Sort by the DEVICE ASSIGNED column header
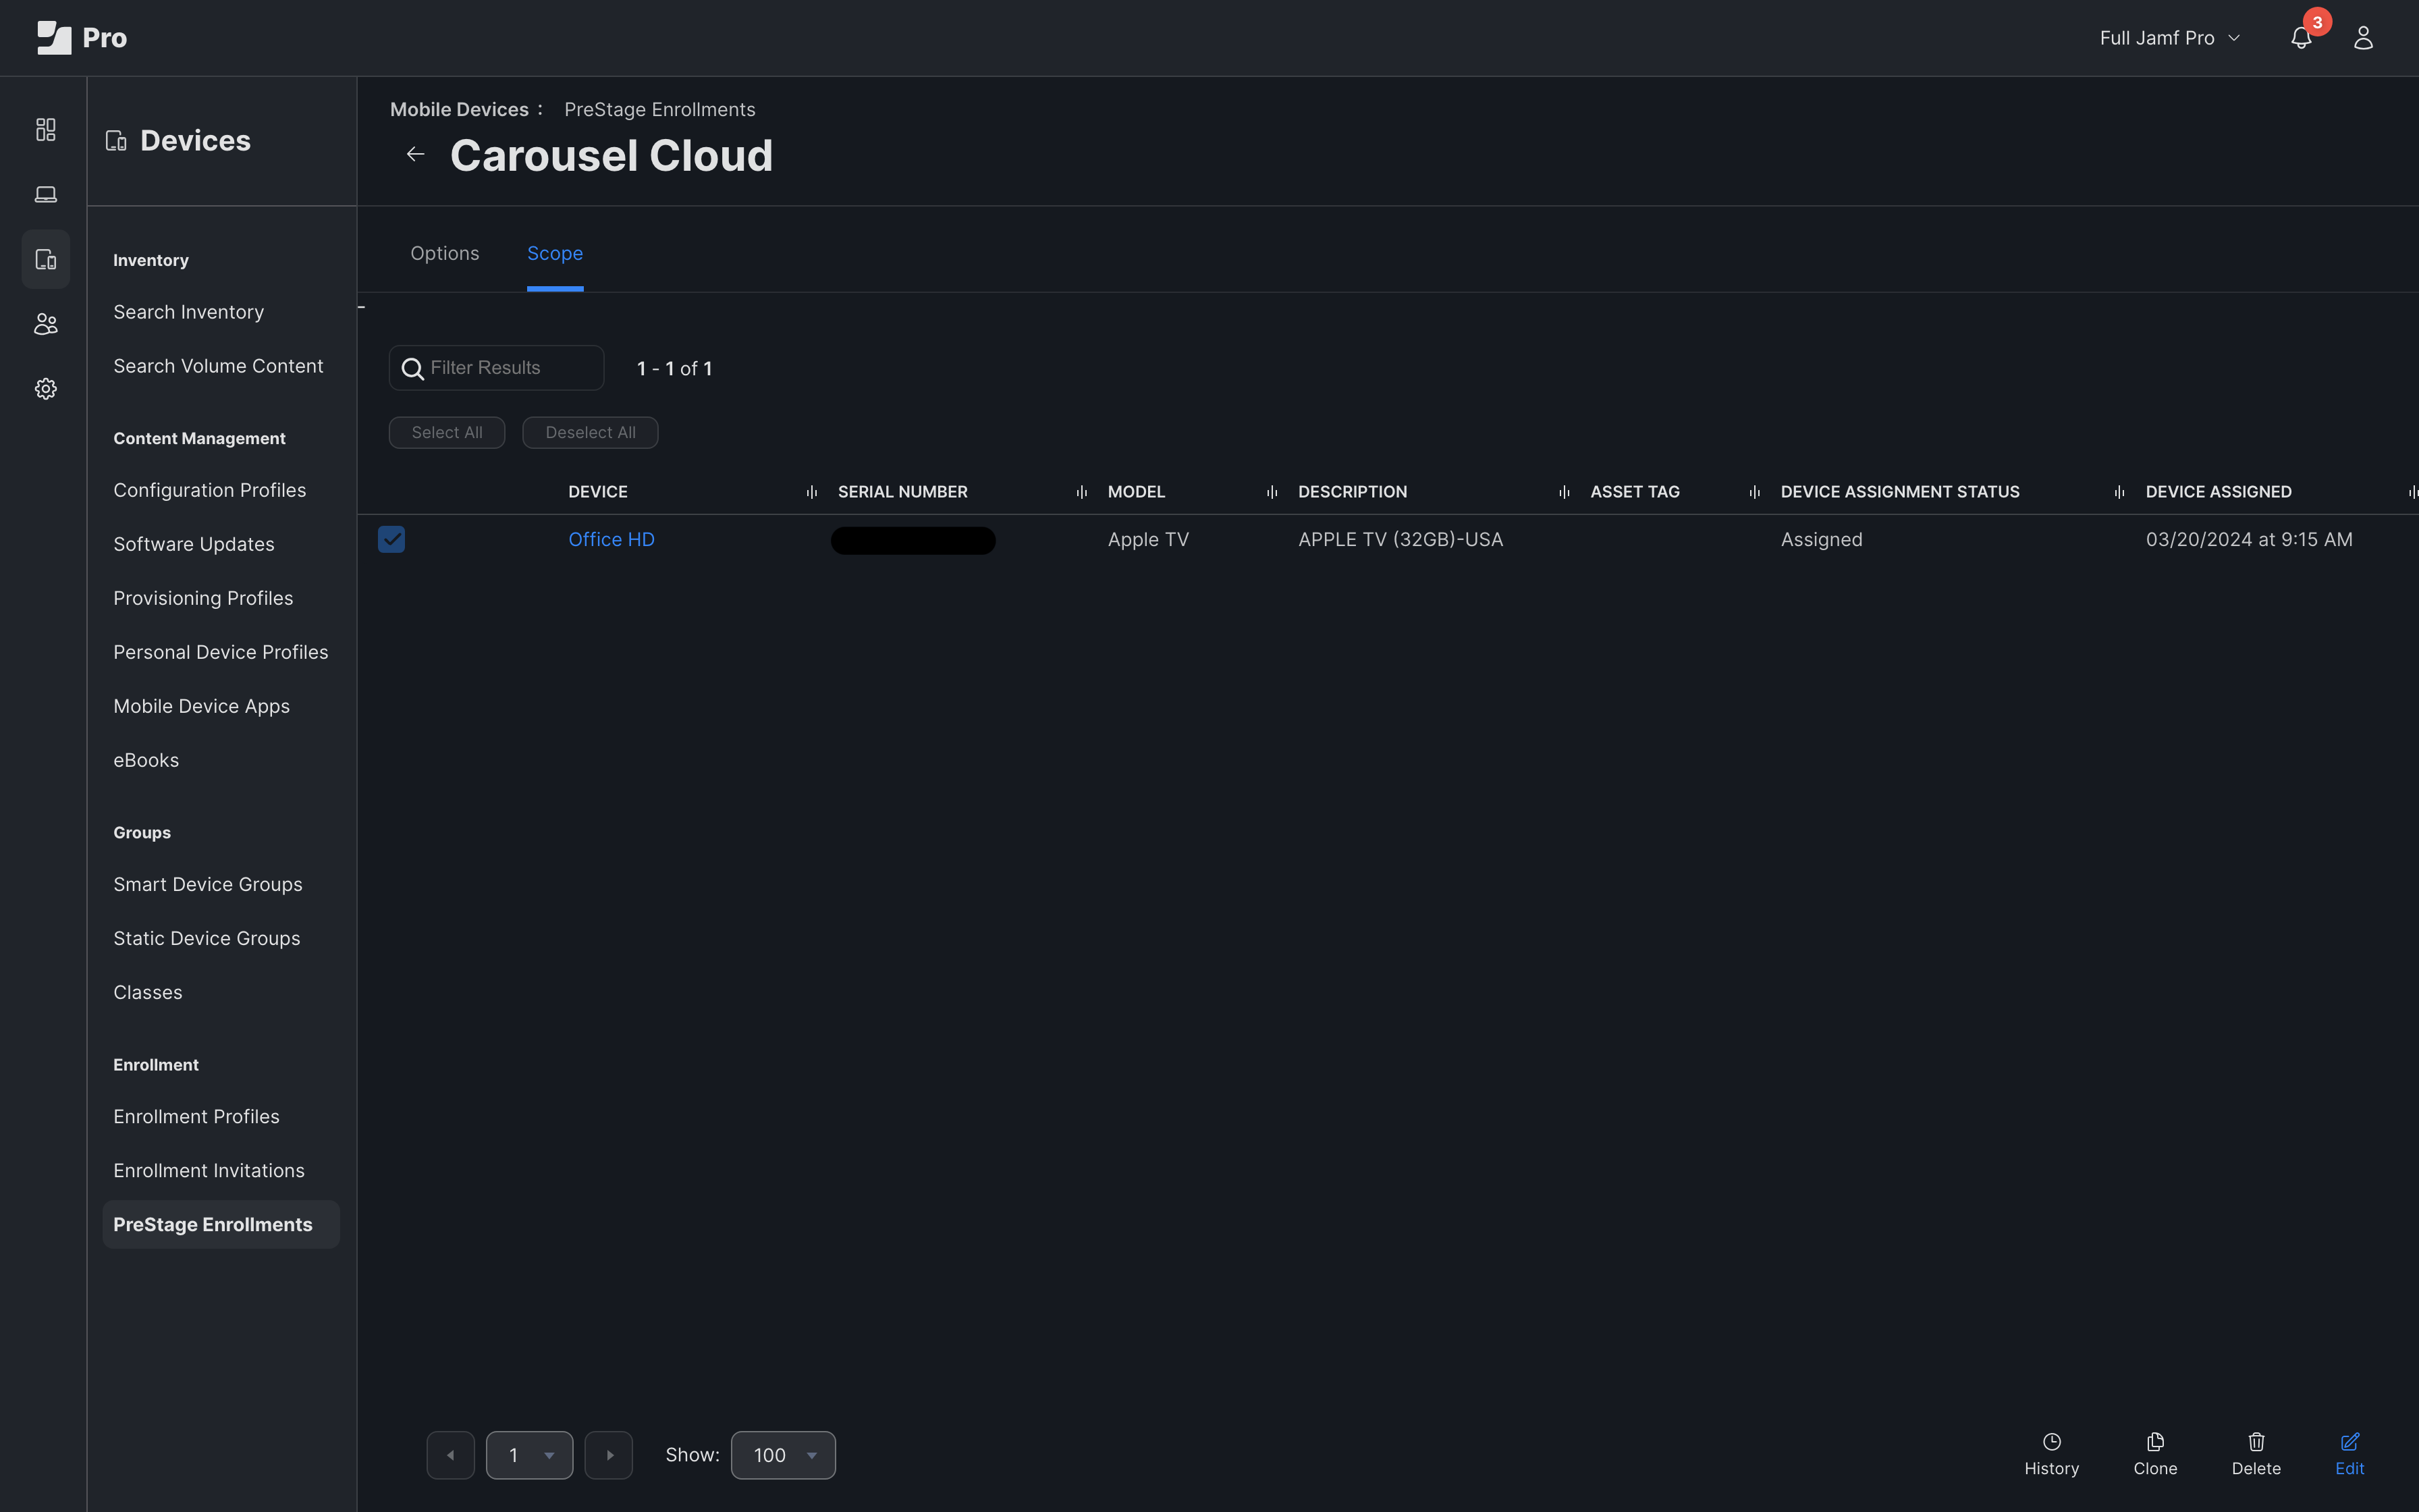The width and height of the screenshot is (2419, 1512). tap(2218, 492)
